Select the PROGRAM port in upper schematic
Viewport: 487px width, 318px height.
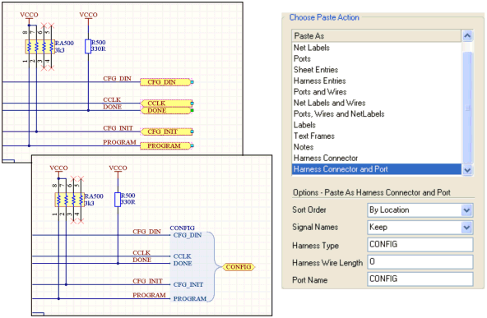[166, 145]
